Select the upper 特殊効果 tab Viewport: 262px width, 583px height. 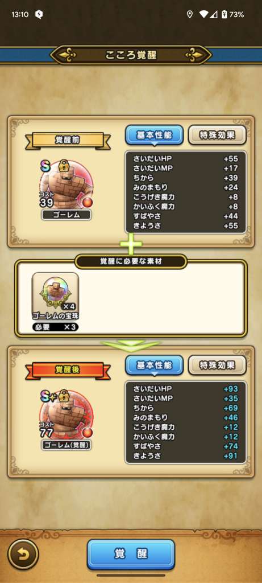(x=218, y=135)
